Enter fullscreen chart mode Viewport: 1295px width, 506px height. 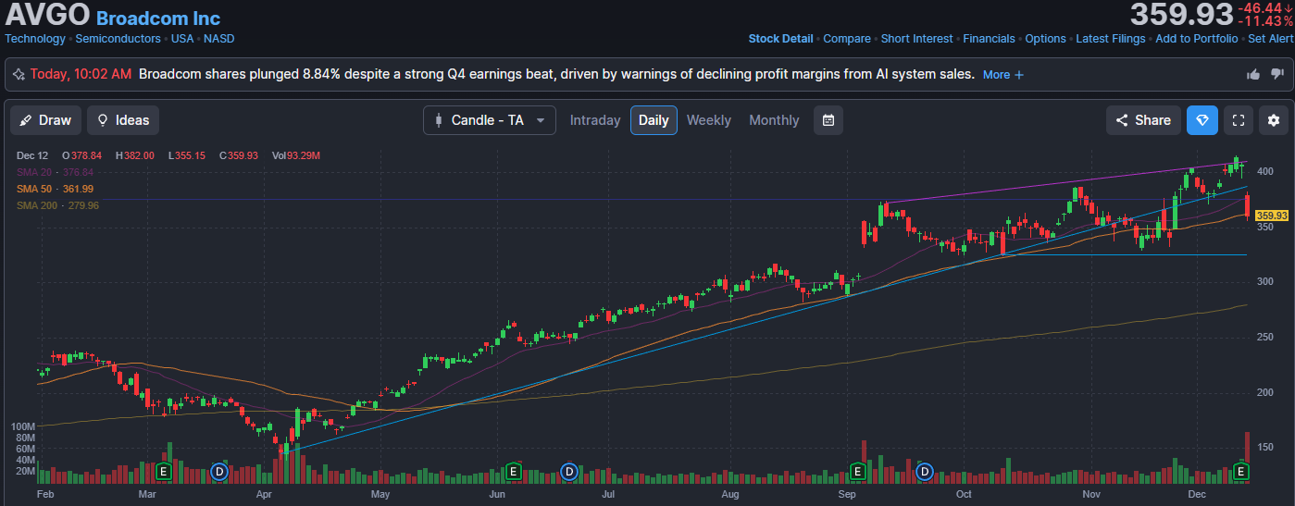pyautogui.click(x=1239, y=120)
